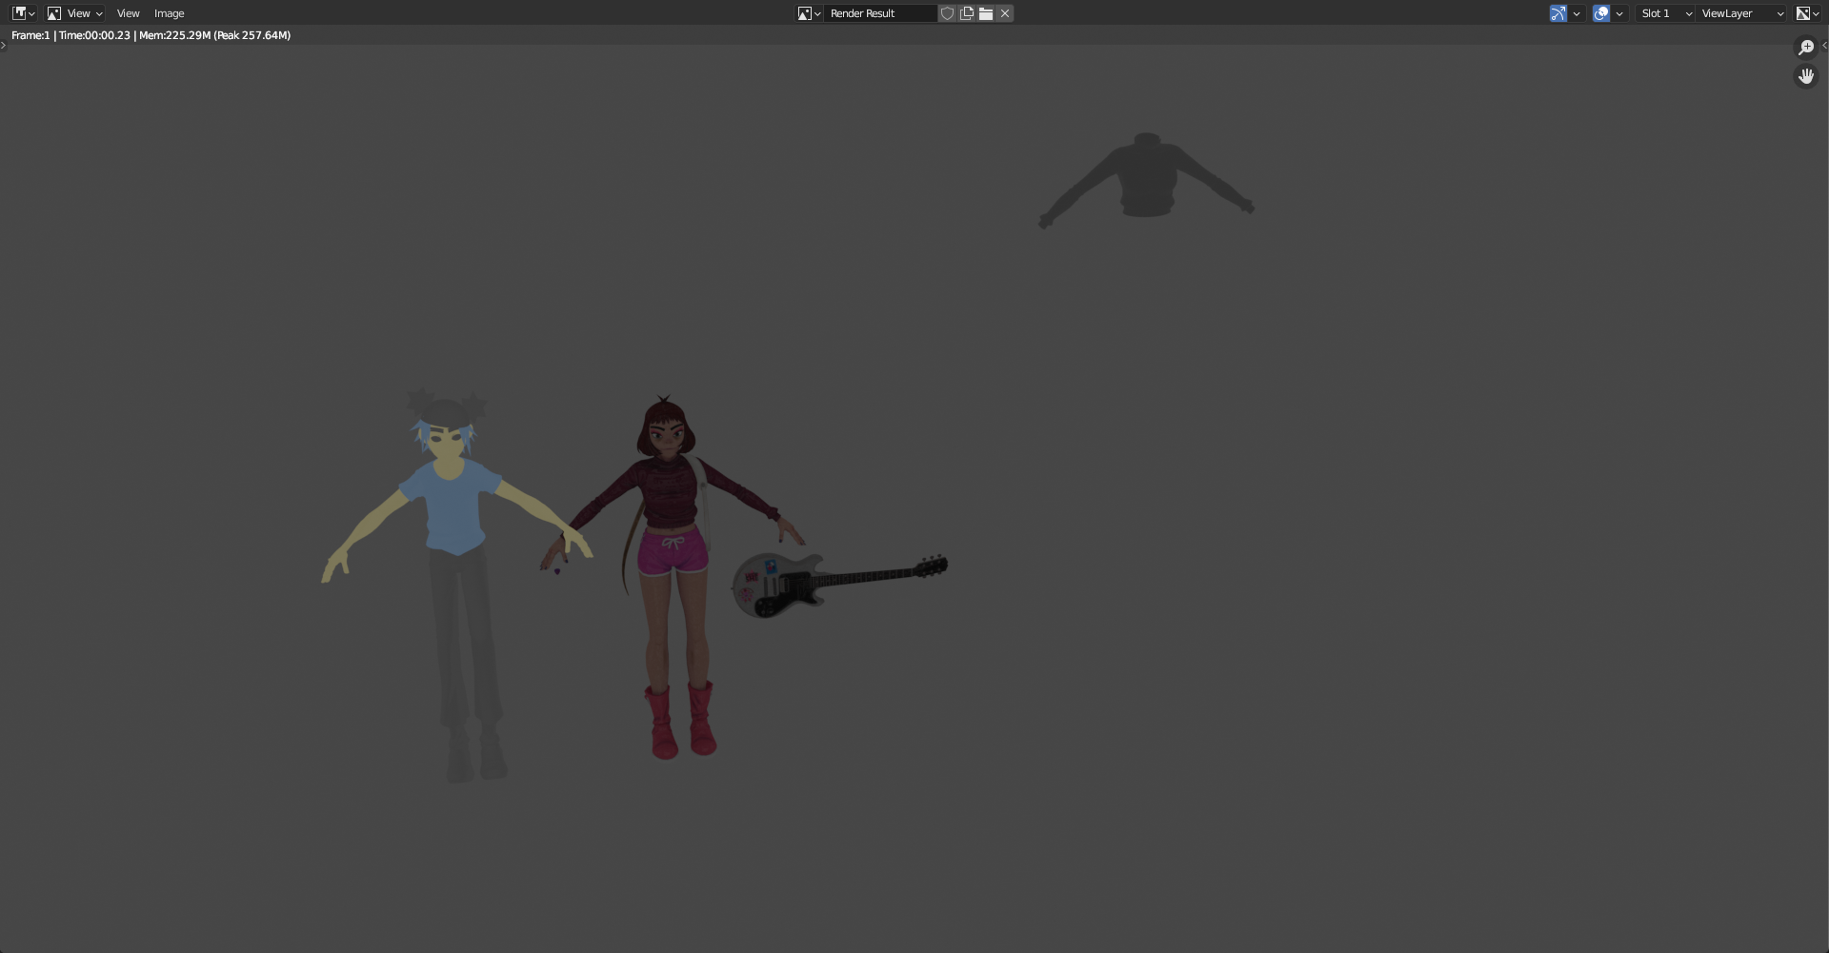This screenshot has width=1829, height=953.
Task: Expand the overlays options dropdown arrow
Action: tap(1619, 13)
